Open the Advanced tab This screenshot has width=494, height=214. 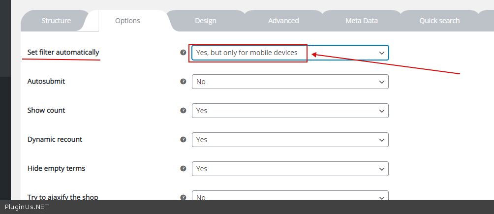(283, 21)
